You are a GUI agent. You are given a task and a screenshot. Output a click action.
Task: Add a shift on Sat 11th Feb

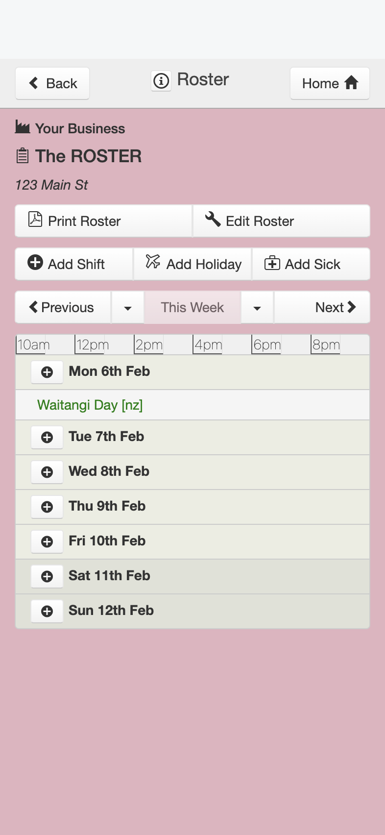tap(47, 576)
